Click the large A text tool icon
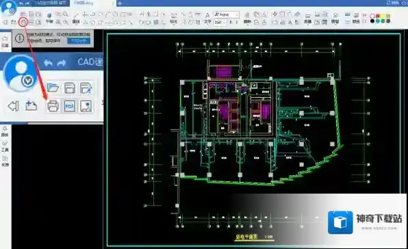This screenshot has width=408, height=249. [207, 15]
